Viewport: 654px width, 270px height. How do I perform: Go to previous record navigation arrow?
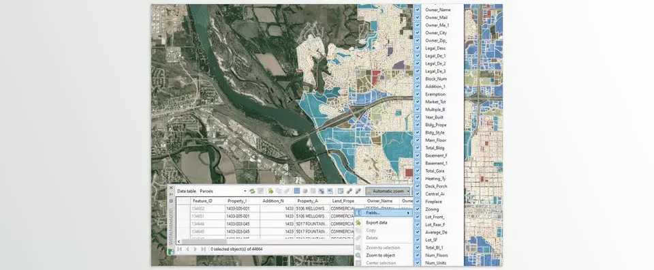click(187, 249)
